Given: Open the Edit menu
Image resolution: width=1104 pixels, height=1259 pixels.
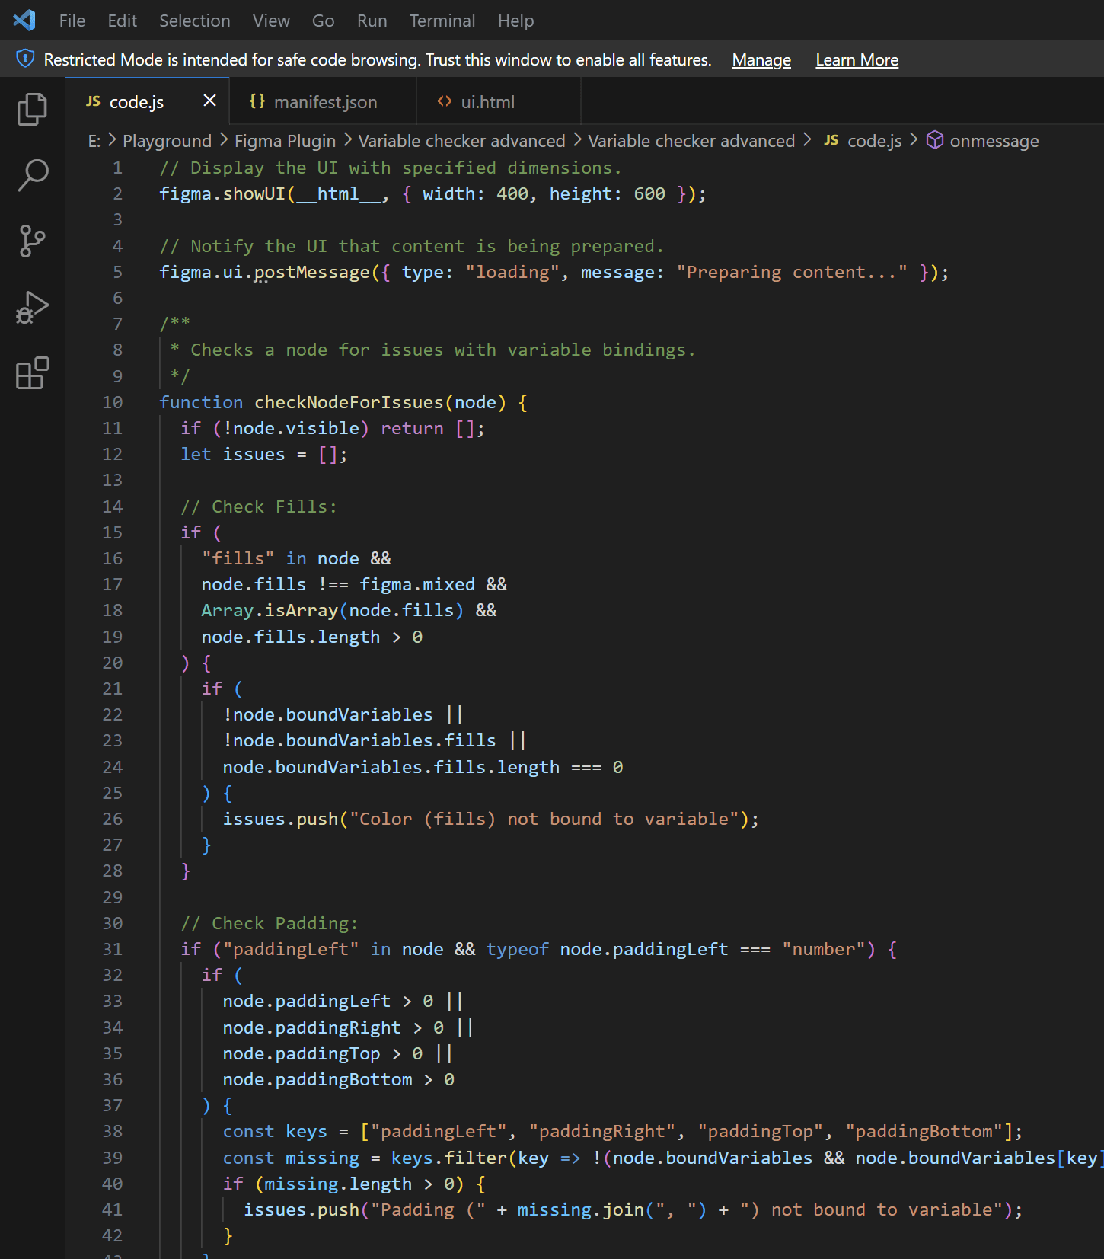Looking at the screenshot, I should pos(122,21).
